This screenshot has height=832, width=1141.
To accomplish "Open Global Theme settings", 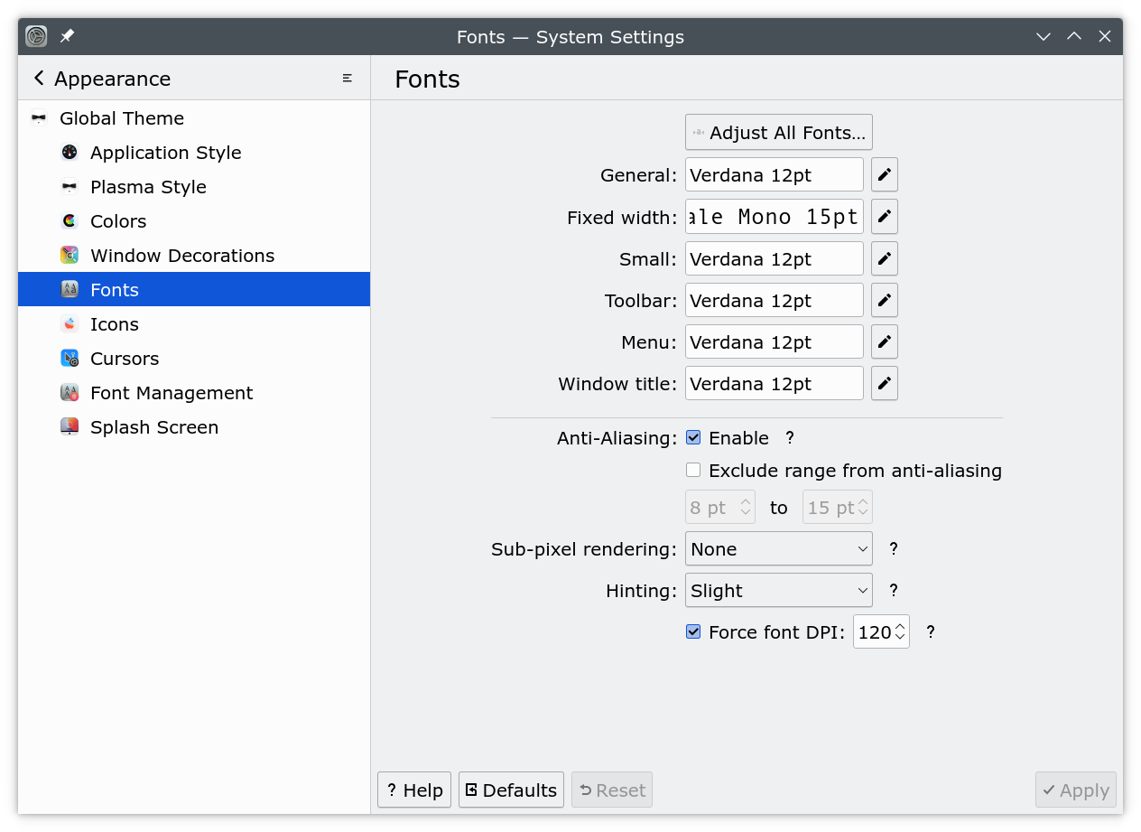I will pos(194,118).
